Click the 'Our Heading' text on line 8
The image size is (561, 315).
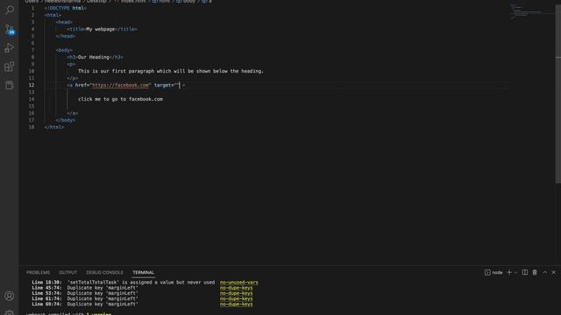click(x=94, y=57)
